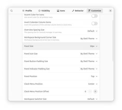Viewport: 122px width, 110px height.
Task: Close the preferences window
Action: 110,11
